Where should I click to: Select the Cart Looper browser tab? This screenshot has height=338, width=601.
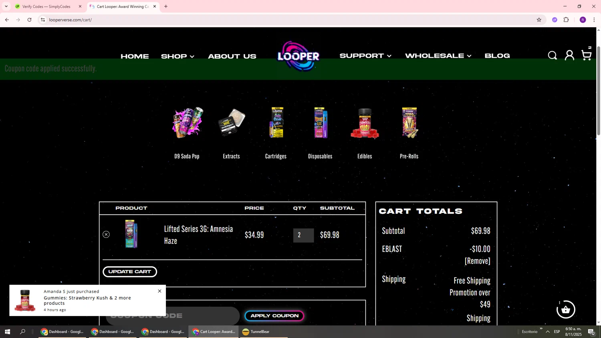coord(122,6)
